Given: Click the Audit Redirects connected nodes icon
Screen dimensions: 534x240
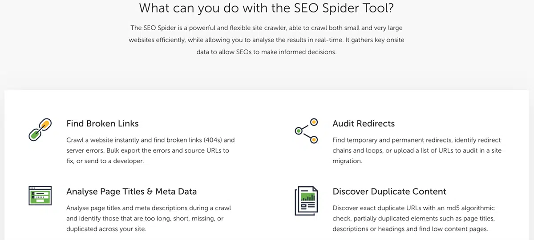Looking at the screenshot, I should [307, 130].
